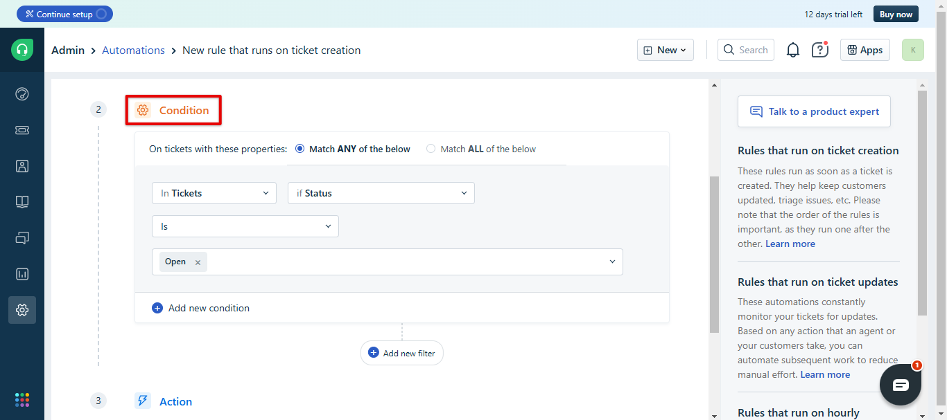
Task: Open the Is operator dropdown
Action: (x=245, y=226)
